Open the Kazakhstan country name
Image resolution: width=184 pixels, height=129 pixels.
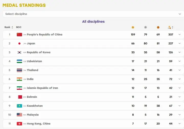[x=35, y=106]
